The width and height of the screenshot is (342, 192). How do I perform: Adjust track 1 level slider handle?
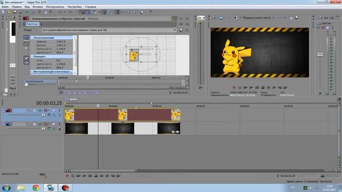point(43,115)
